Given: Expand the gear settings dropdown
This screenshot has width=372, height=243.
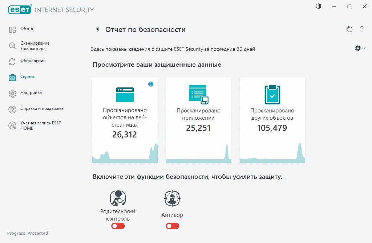Looking at the screenshot, I should click(360, 48).
